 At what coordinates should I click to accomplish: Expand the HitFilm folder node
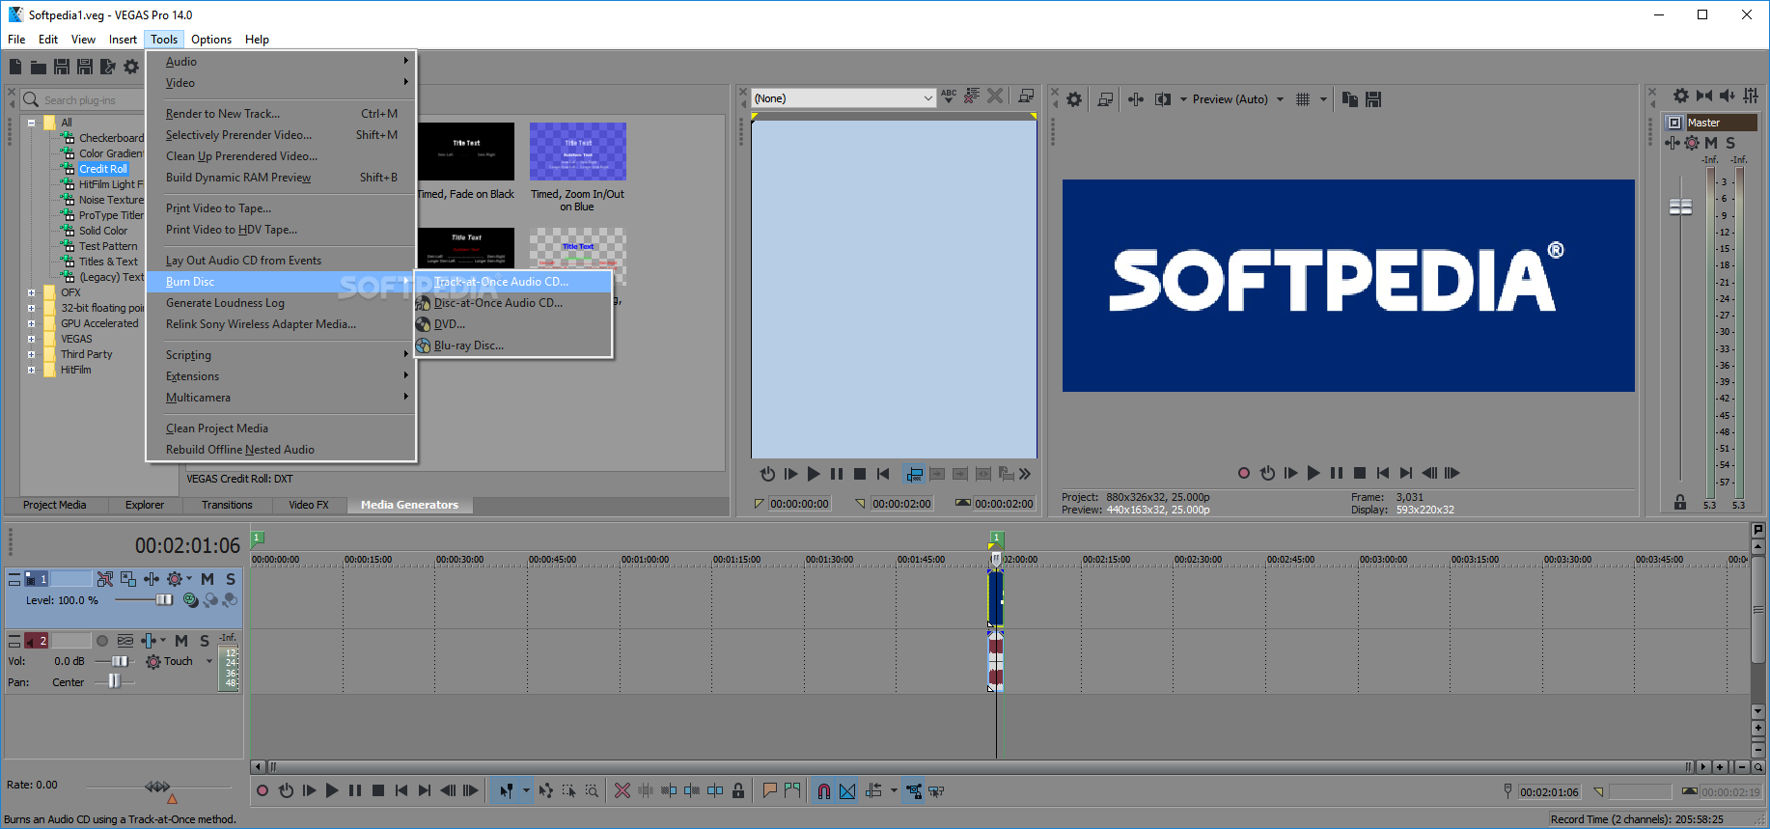pyautogui.click(x=32, y=370)
